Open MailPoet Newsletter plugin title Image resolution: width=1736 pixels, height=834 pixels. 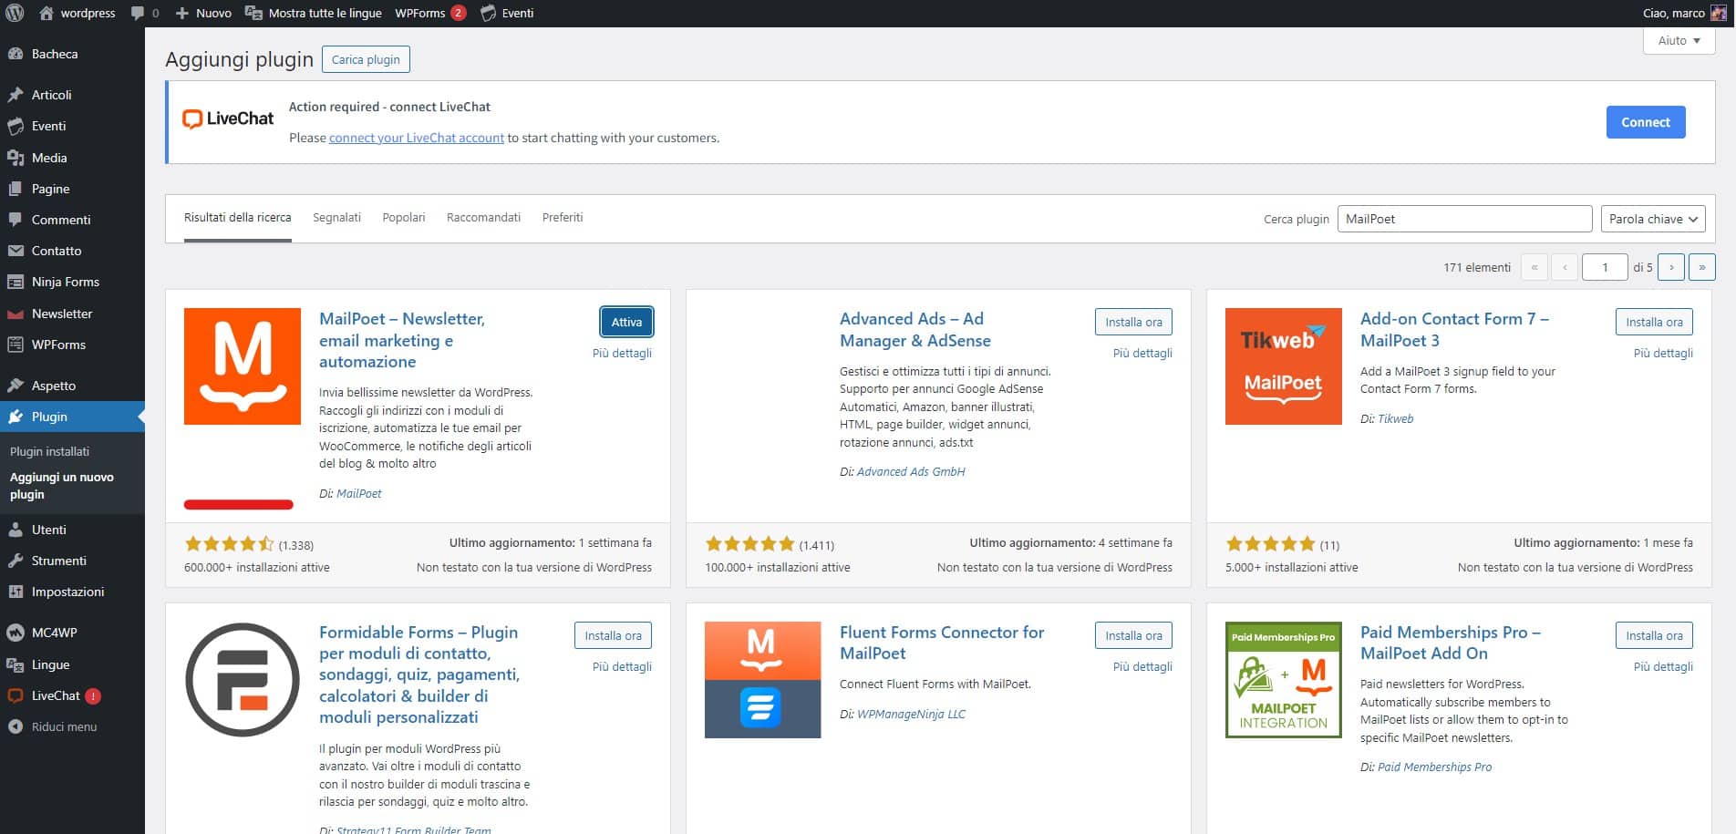point(402,340)
